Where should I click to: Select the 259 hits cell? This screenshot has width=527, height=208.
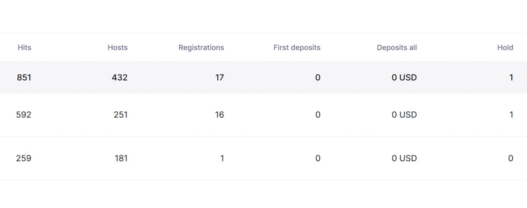[23, 158]
